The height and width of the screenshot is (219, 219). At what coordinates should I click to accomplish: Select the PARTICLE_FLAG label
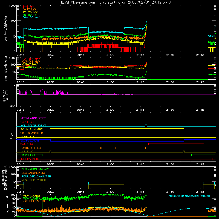coord(31,148)
